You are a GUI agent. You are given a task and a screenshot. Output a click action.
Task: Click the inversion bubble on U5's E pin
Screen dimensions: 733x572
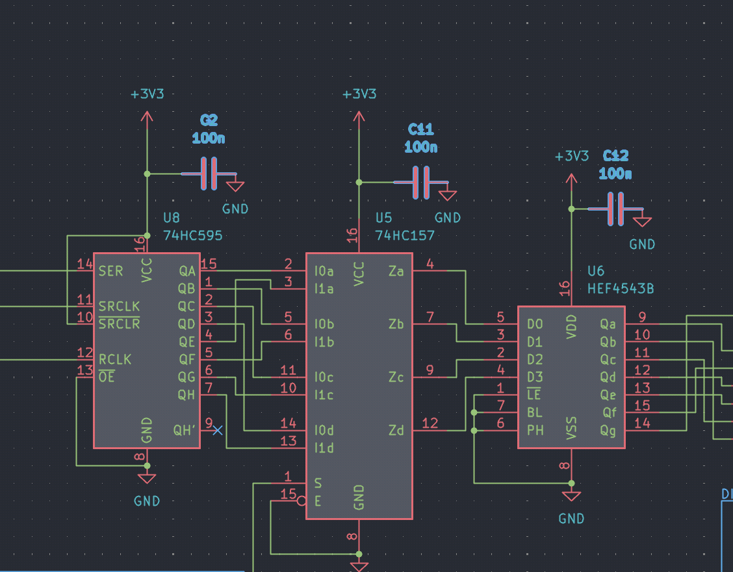pos(302,501)
